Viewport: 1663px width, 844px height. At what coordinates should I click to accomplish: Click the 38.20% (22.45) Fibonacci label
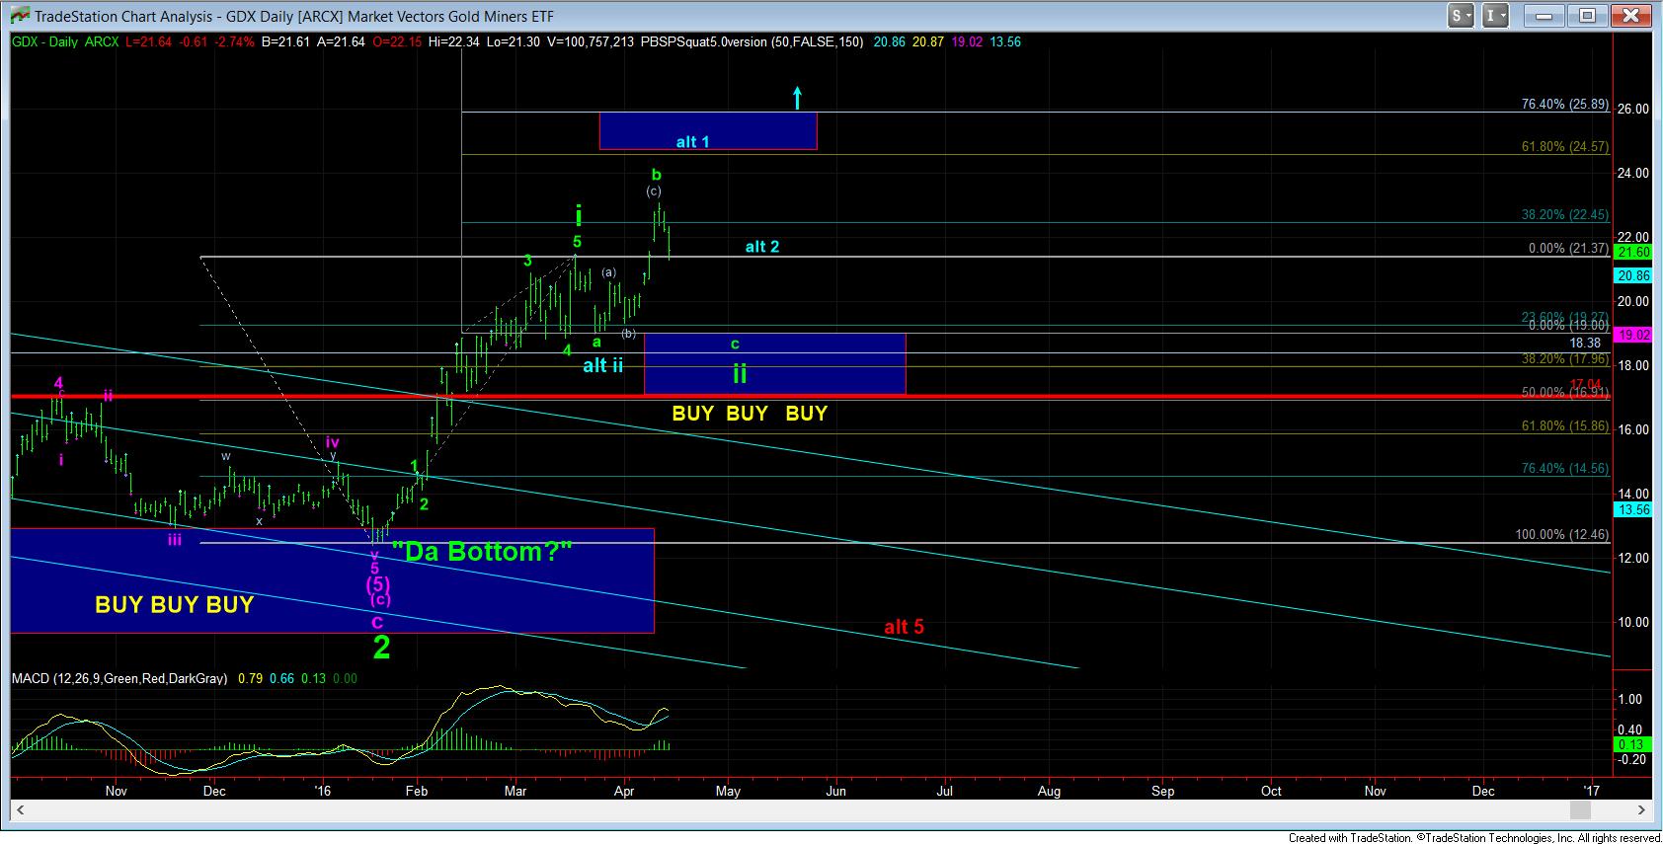click(1565, 214)
